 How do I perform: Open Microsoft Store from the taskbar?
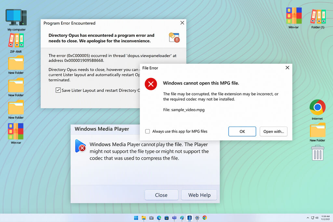point(167,218)
